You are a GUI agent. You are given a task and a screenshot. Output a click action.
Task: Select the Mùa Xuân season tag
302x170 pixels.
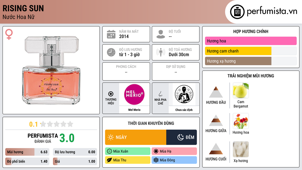tap(128, 151)
